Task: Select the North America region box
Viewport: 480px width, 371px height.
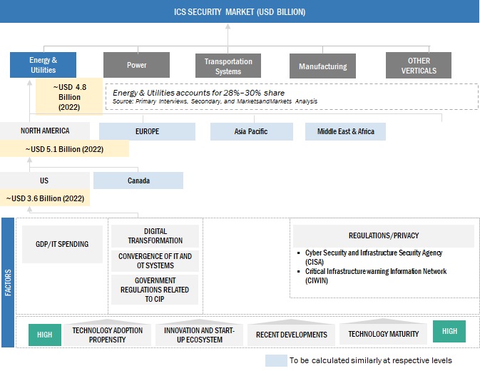Action: click(45, 131)
